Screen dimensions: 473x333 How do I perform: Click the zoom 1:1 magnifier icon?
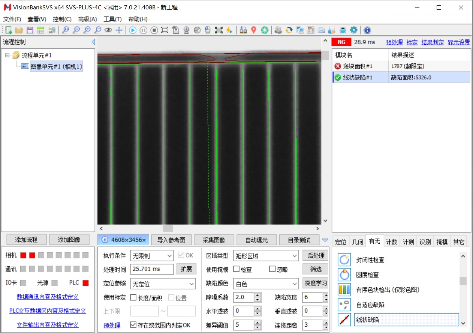point(76,30)
